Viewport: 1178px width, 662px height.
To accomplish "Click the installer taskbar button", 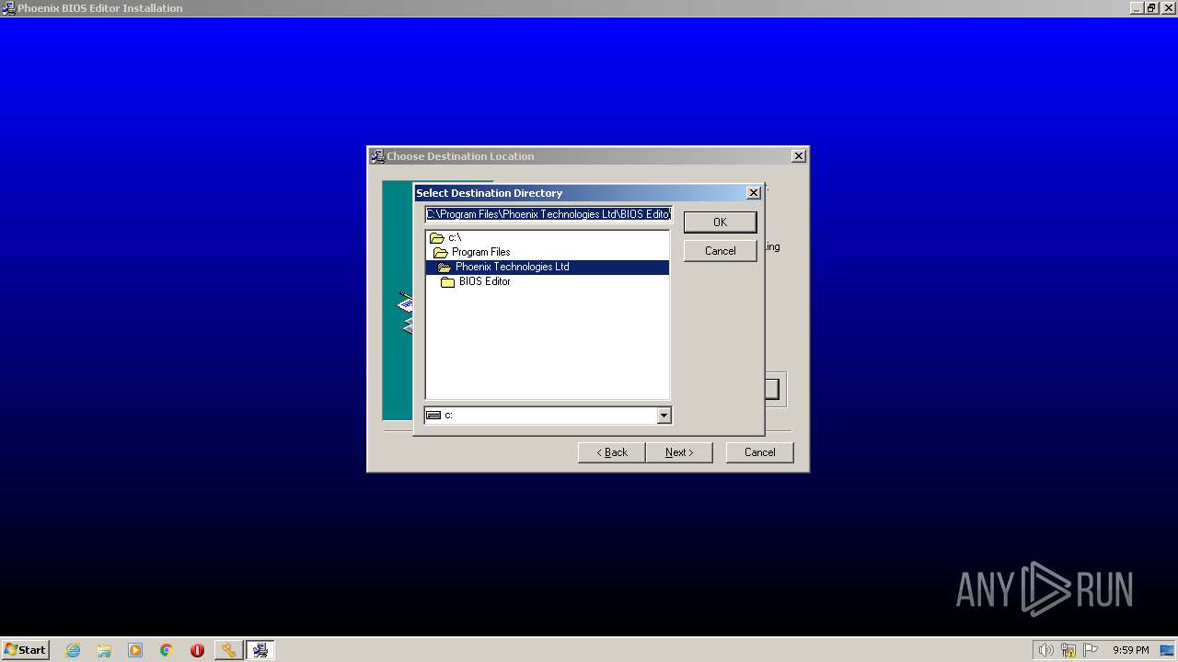I will [x=260, y=650].
